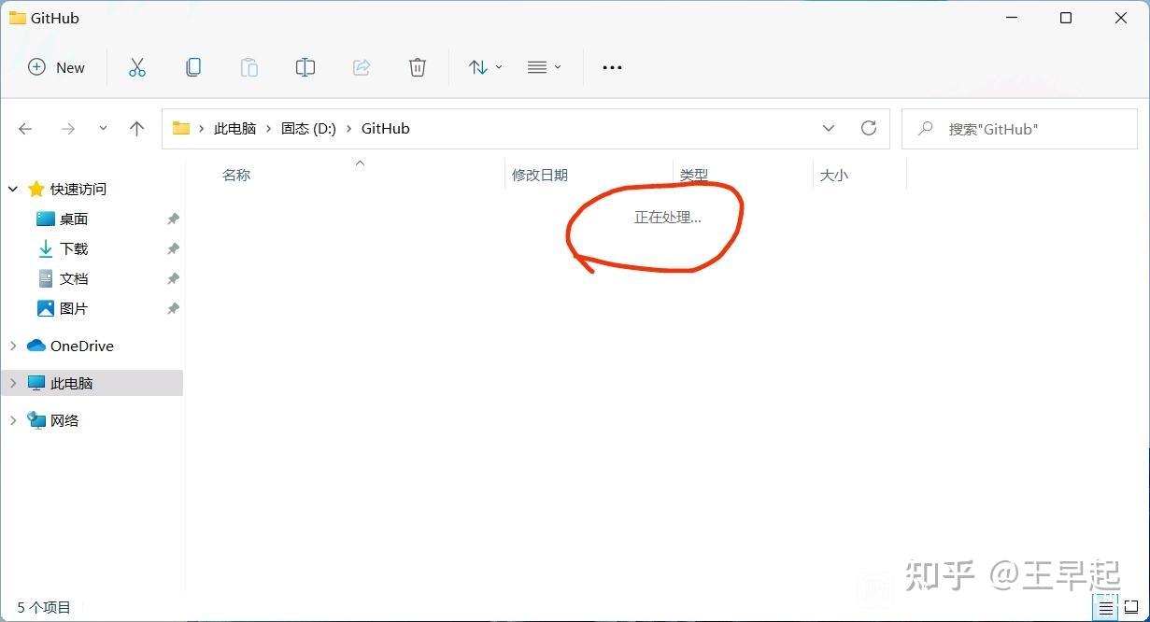Navigate to 固态 (D:) via breadcrumb
This screenshot has height=622, width=1150.
(x=308, y=128)
